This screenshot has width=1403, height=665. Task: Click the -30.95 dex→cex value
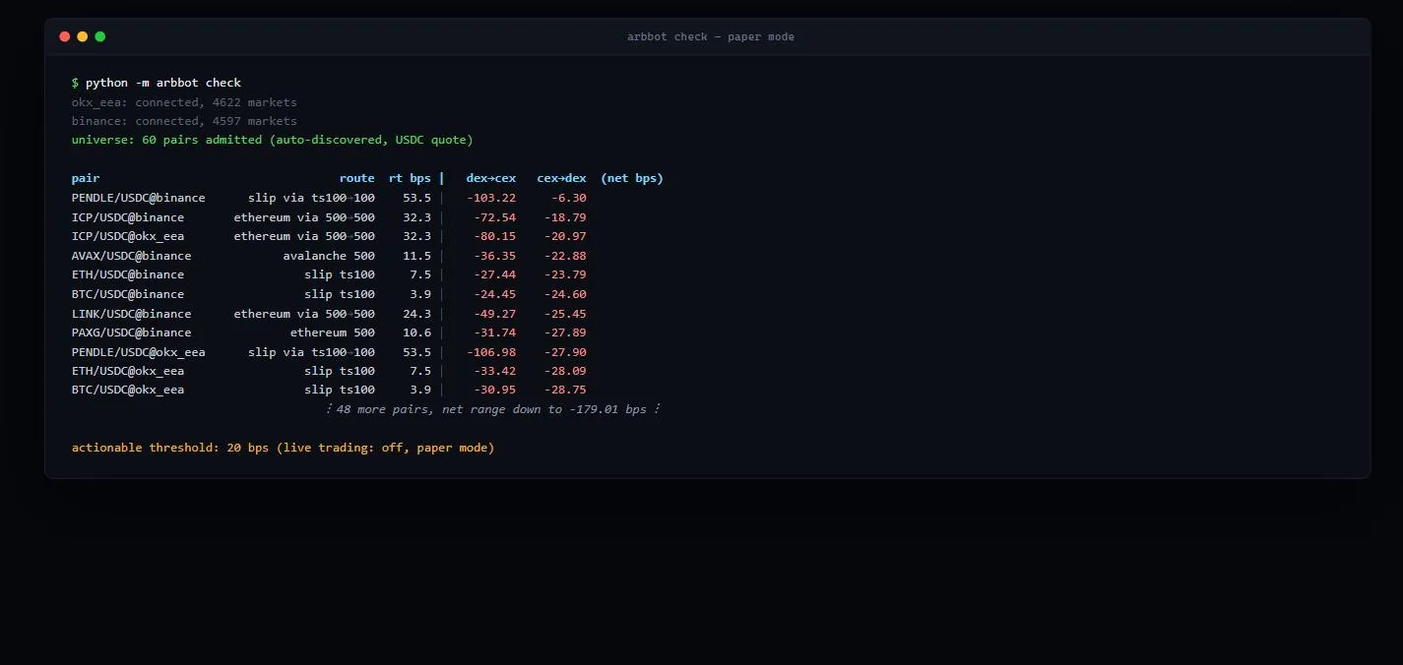(x=494, y=391)
